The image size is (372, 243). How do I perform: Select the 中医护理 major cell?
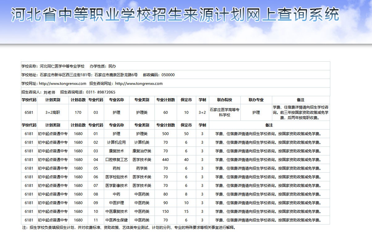(116, 203)
